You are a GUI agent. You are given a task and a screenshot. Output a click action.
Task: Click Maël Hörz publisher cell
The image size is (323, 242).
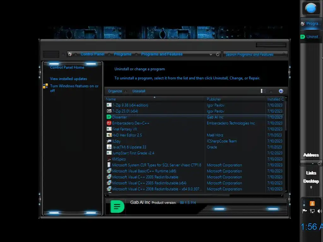[215, 135]
